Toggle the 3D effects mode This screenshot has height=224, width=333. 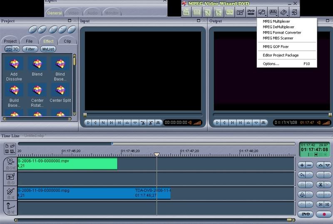tap(16, 49)
